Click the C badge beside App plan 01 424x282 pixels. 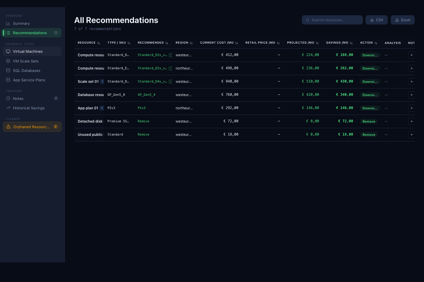tap(102, 108)
